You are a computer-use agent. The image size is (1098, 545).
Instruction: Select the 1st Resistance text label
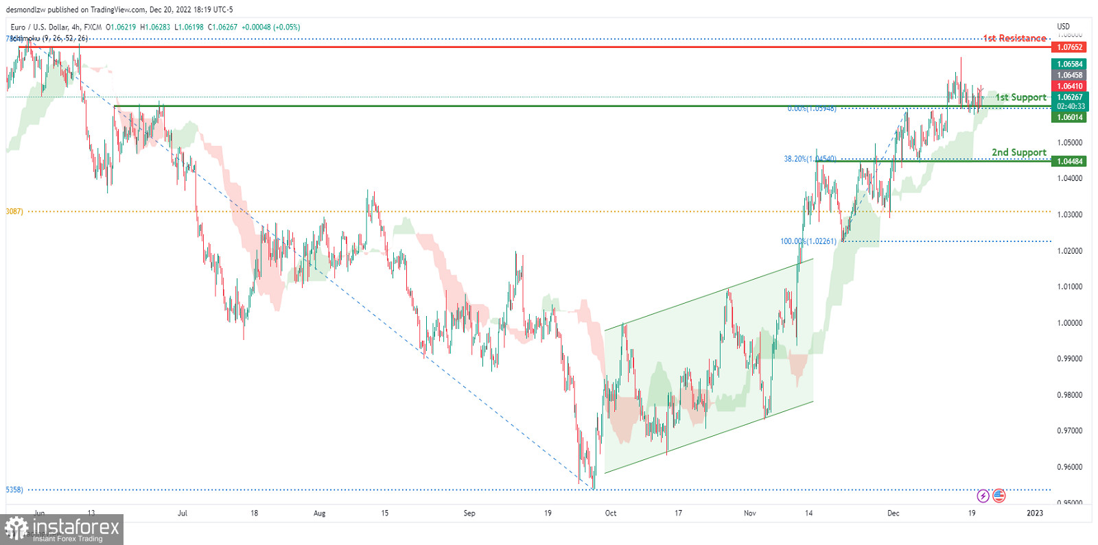(x=1014, y=38)
